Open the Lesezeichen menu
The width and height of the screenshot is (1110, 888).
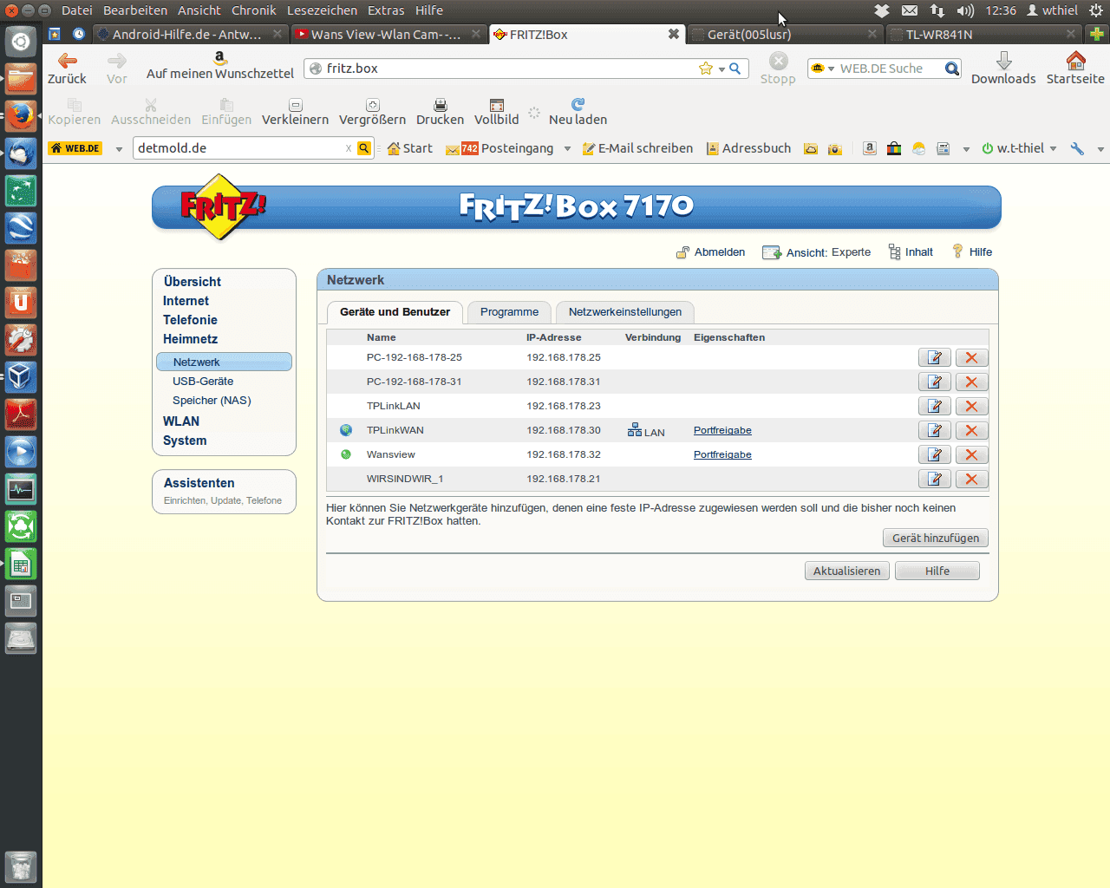pos(322,10)
